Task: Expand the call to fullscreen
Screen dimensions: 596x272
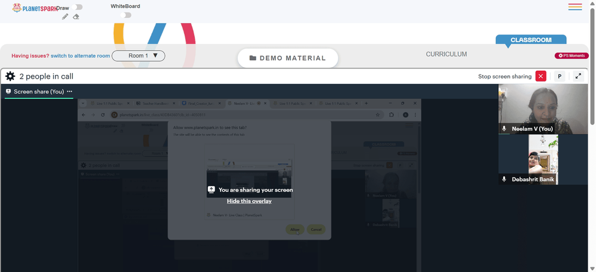Action: tap(578, 76)
